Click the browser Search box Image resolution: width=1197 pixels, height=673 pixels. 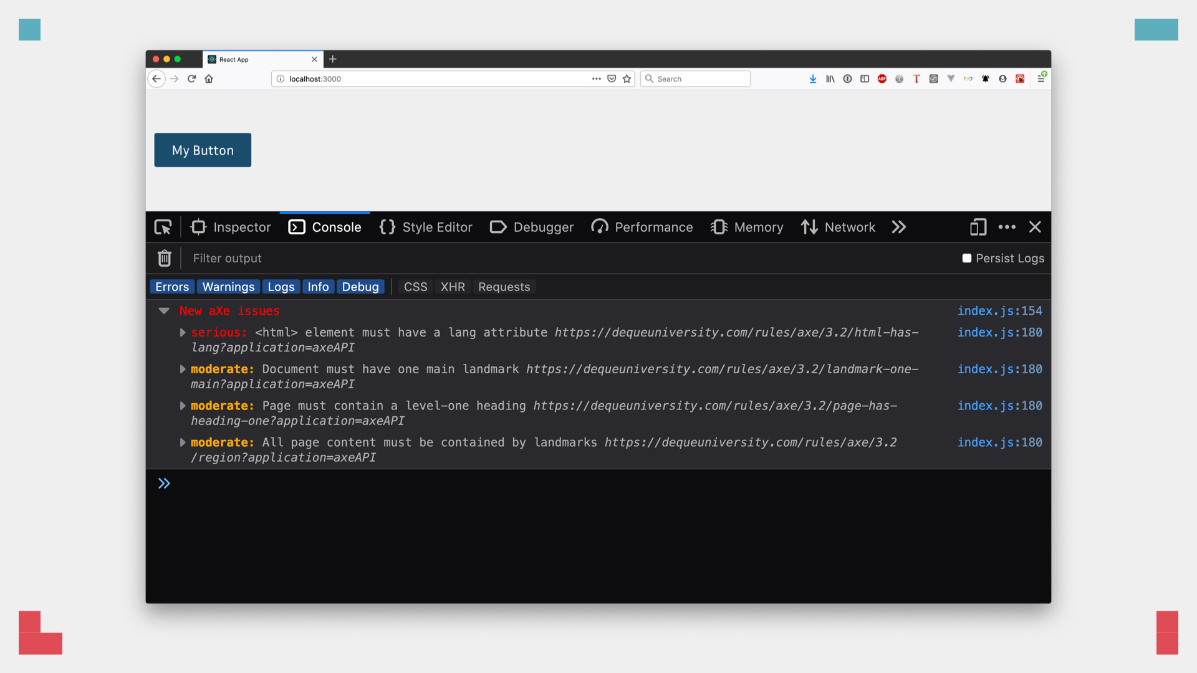(x=695, y=79)
